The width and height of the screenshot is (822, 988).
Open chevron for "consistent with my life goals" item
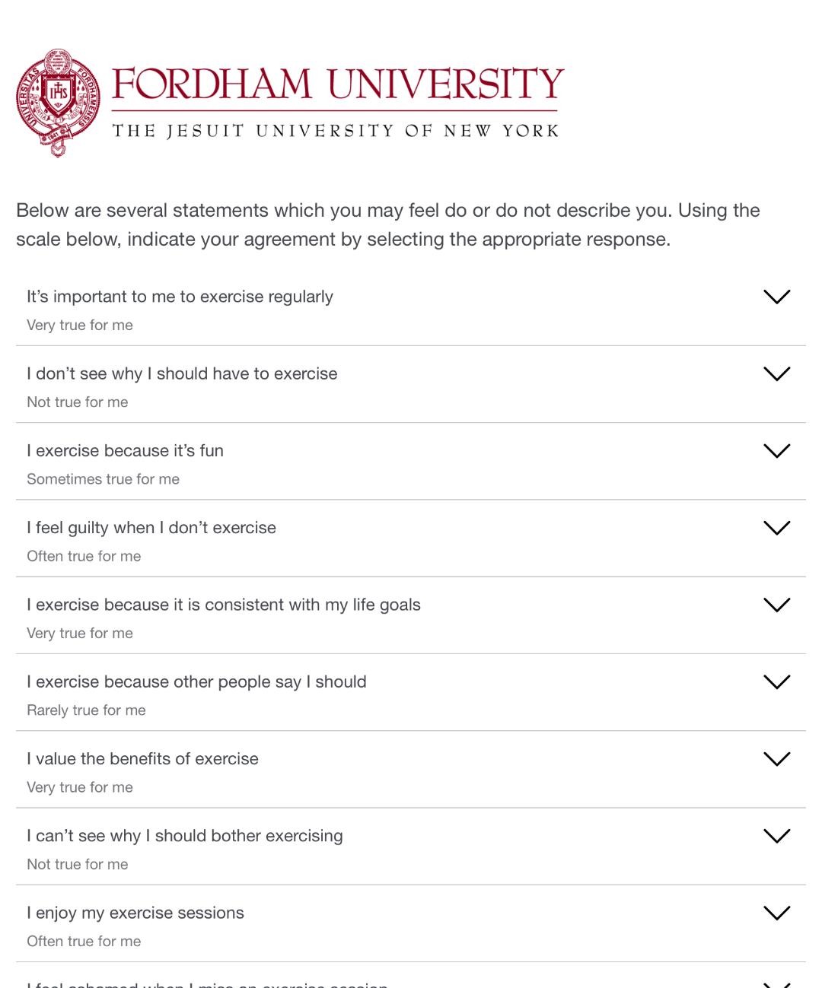(777, 605)
